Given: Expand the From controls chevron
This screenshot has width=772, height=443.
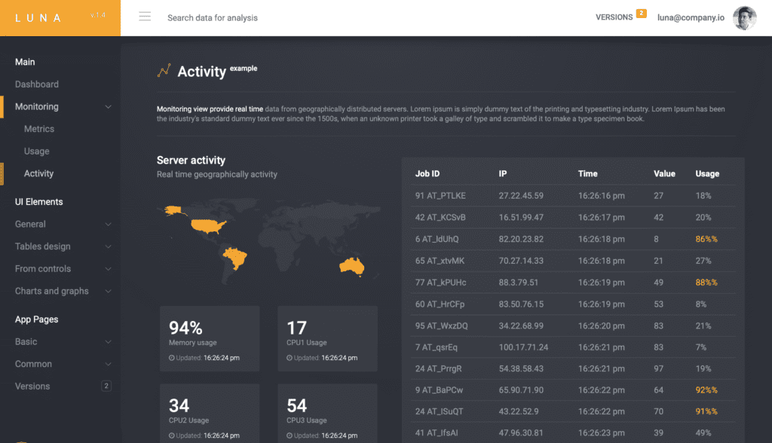Looking at the screenshot, I should click(108, 269).
